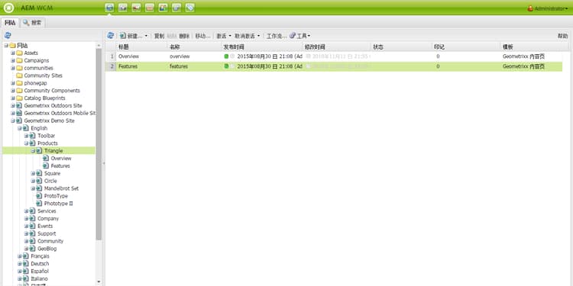Collapse the Triangle node
The width and height of the screenshot is (573, 286).
[33, 151]
